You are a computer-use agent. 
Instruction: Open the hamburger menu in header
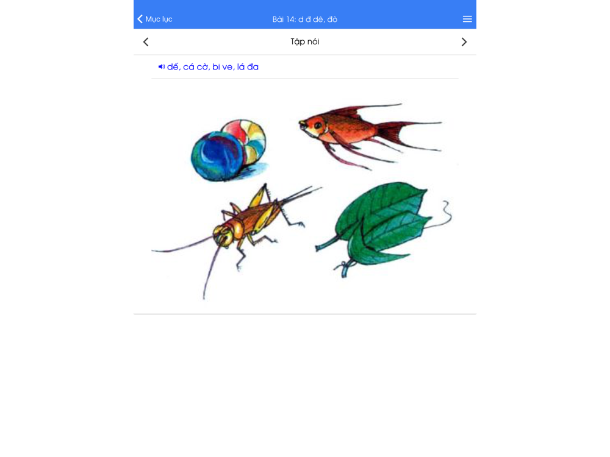(x=467, y=19)
